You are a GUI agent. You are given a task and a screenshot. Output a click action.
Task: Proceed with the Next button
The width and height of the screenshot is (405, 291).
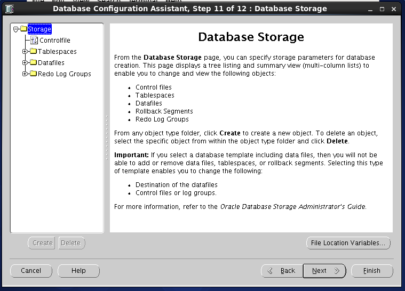coord(324,271)
